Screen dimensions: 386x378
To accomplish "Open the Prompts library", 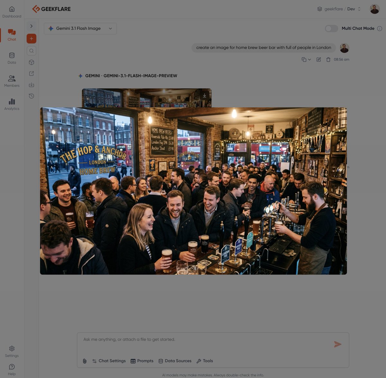I will click(x=142, y=361).
